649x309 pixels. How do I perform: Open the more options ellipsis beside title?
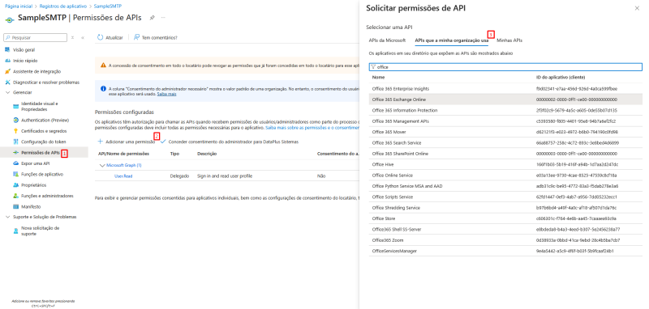(163, 18)
